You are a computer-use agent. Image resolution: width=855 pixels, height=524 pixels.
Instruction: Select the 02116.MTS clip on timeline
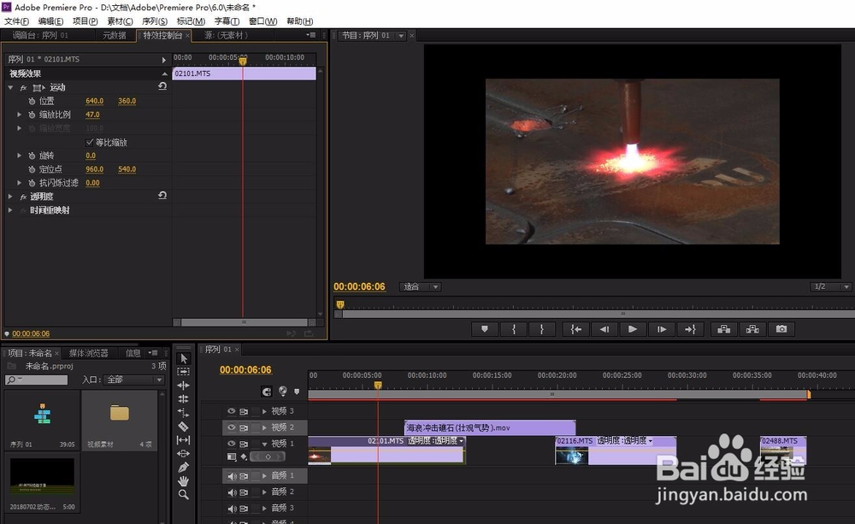pos(616,450)
